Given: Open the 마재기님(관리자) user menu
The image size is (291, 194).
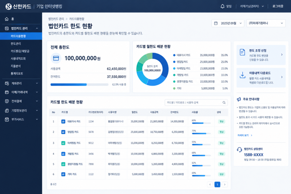Looking at the screenshot, I should click(252, 6).
